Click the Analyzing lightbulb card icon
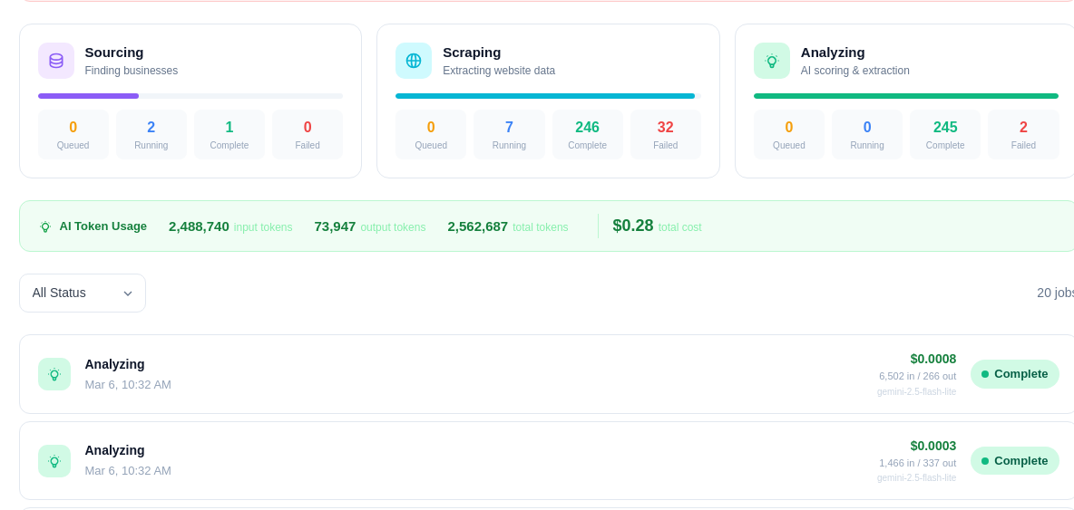 click(772, 61)
